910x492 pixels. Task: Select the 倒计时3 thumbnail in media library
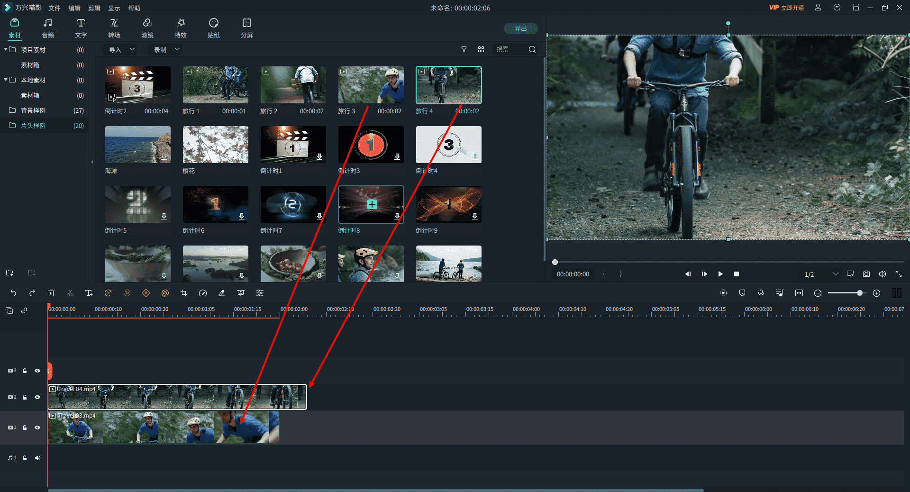pyautogui.click(x=371, y=145)
